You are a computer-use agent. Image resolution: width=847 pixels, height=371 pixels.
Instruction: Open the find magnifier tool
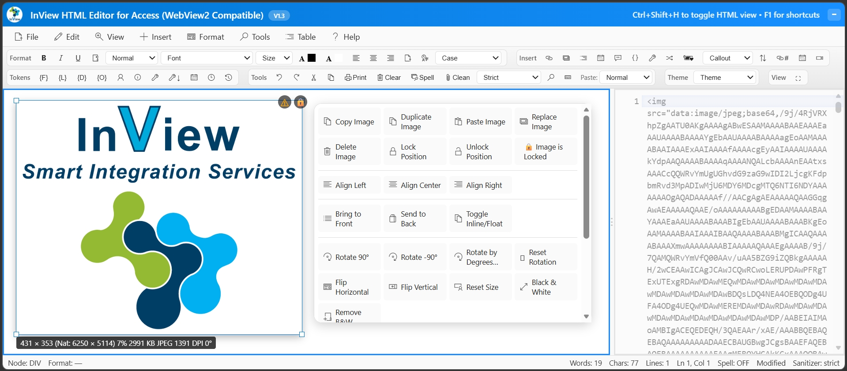pos(551,78)
